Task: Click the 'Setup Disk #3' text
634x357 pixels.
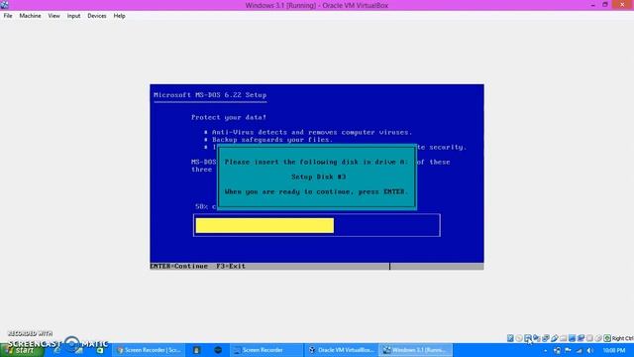Action: click(319, 177)
